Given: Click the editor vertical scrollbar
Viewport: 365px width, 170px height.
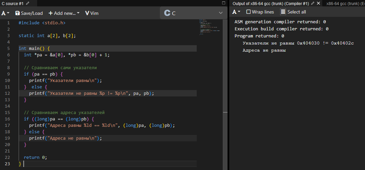Looking at the screenshot, I should tap(225, 95).
